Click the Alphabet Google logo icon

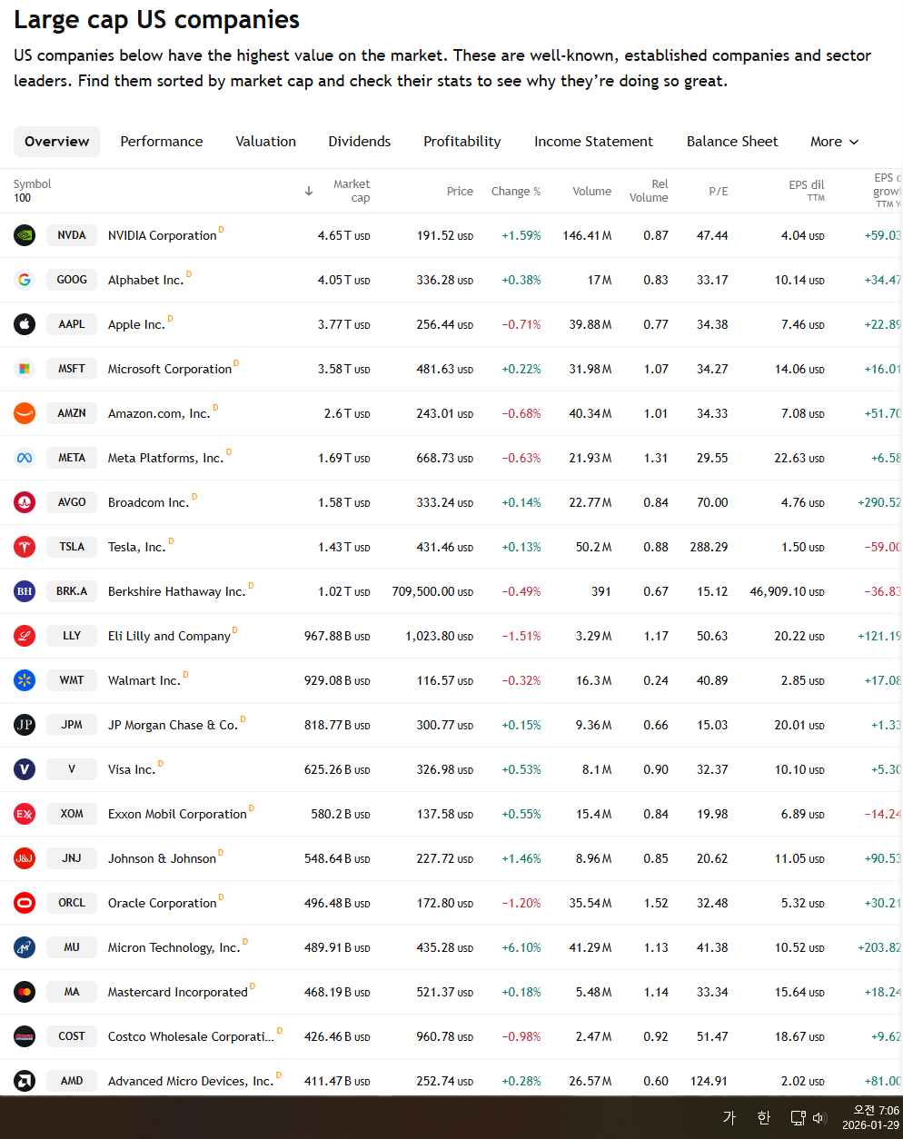[x=25, y=280]
